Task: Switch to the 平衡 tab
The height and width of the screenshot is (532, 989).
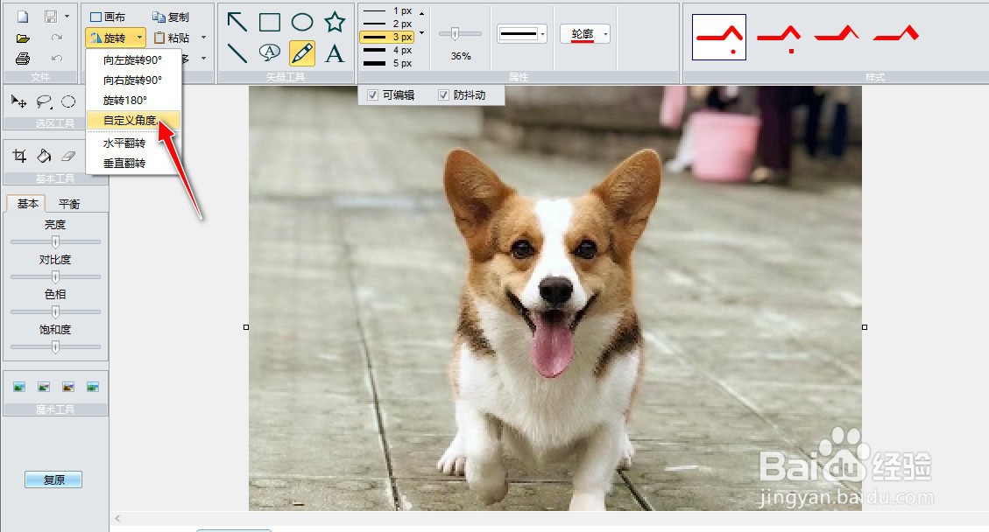Action: 69,204
